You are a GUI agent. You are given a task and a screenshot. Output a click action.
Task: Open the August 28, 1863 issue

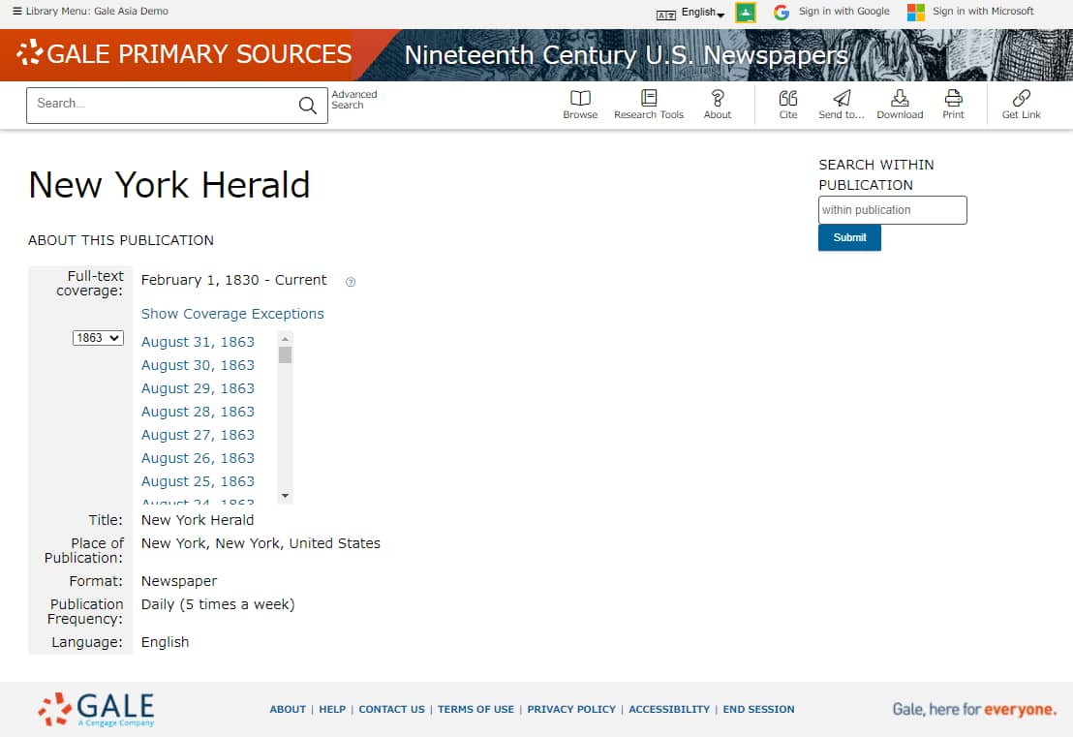pos(198,412)
